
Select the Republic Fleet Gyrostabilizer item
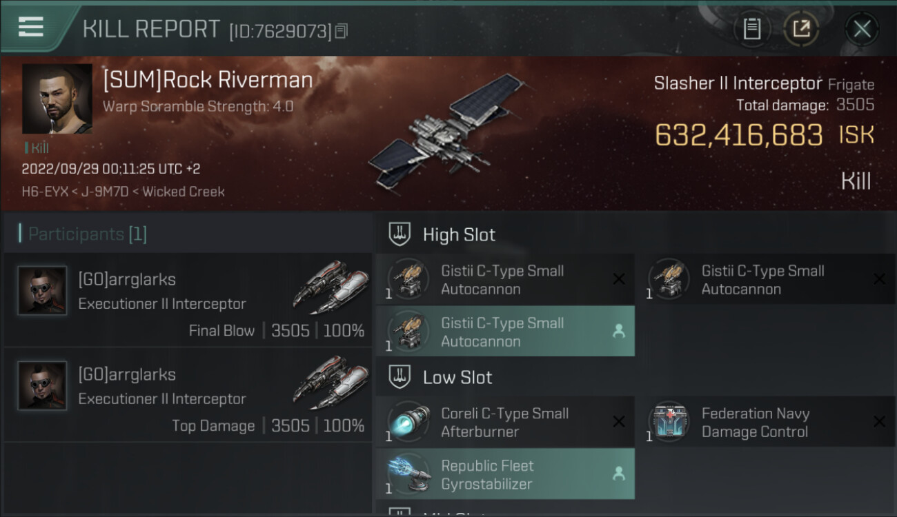coord(503,474)
